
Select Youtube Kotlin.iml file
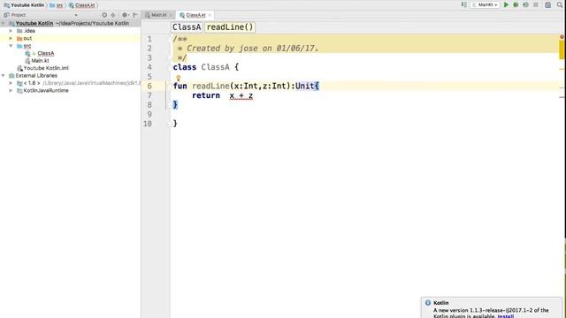(x=46, y=68)
